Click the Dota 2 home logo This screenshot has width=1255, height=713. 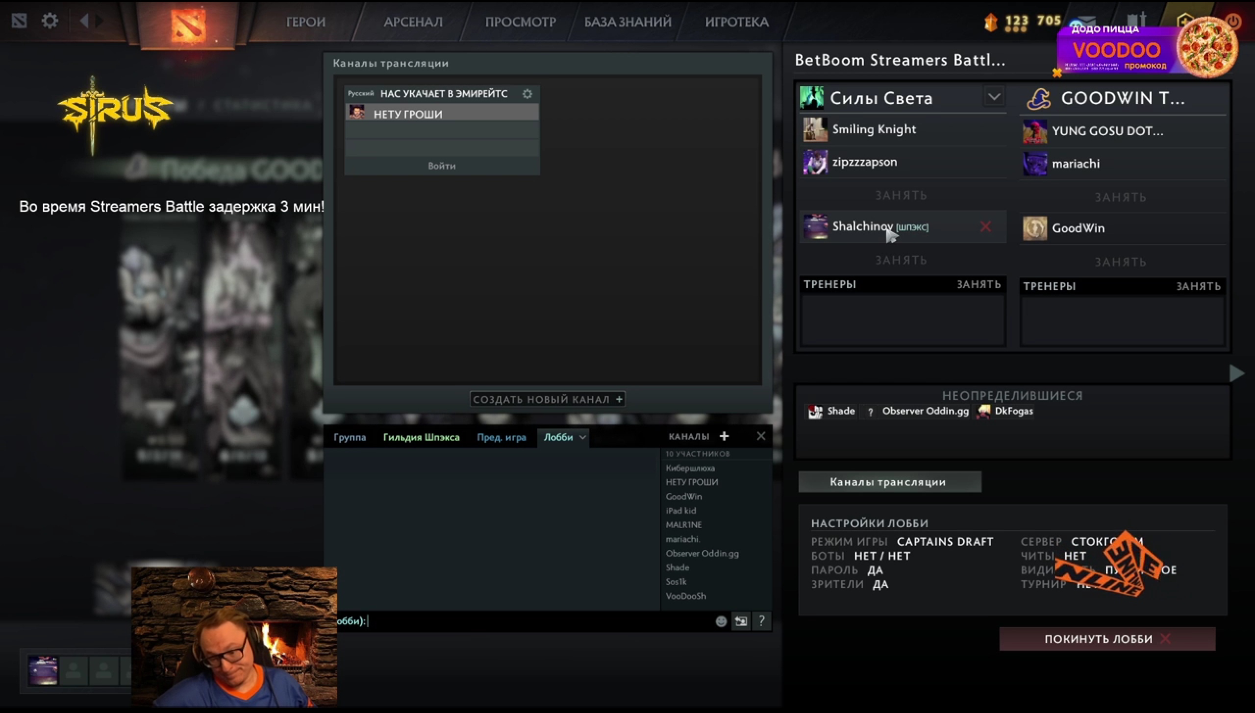pyautogui.click(x=188, y=24)
